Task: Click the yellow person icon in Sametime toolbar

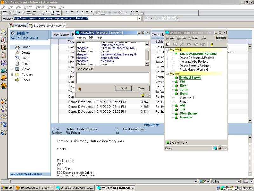Action: [x=212, y=44]
